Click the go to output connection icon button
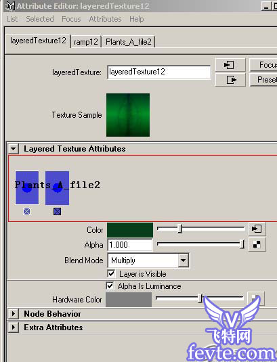 [230, 80]
